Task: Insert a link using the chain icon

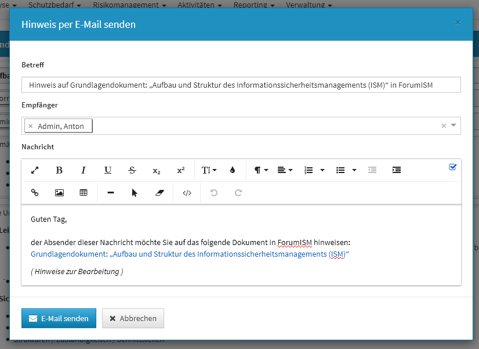Action: tap(35, 193)
